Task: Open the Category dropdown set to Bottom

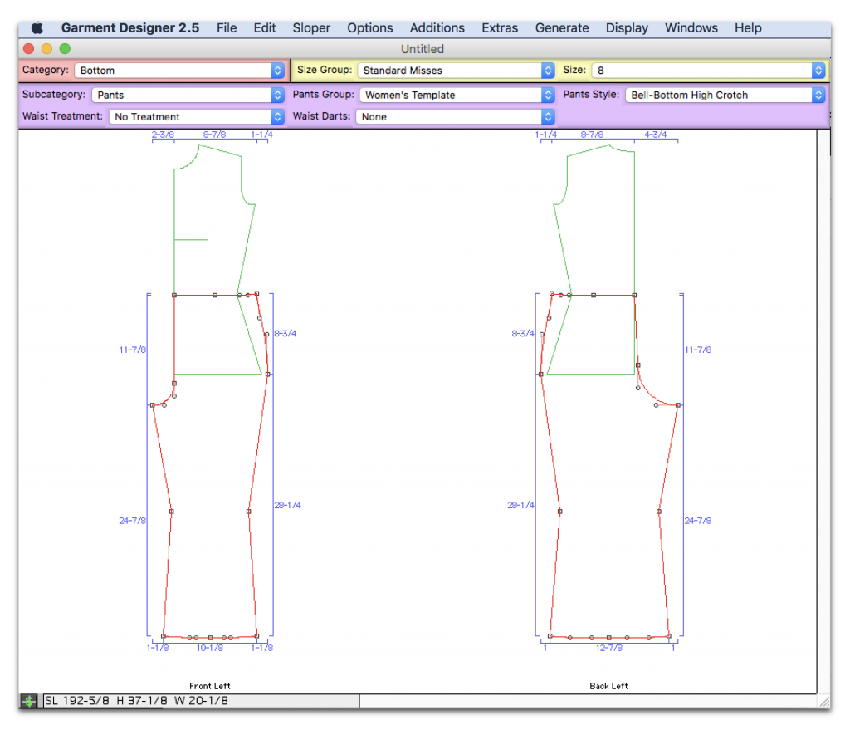Action: pos(179,70)
